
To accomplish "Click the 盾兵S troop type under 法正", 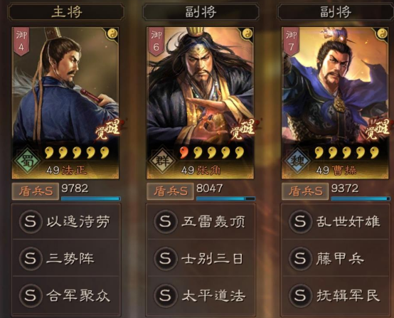I will 36,191.
